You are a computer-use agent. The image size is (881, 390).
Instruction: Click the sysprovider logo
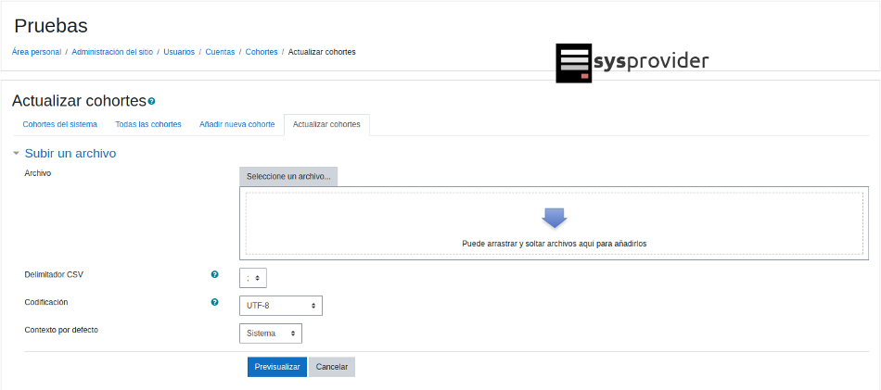(632, 63)
